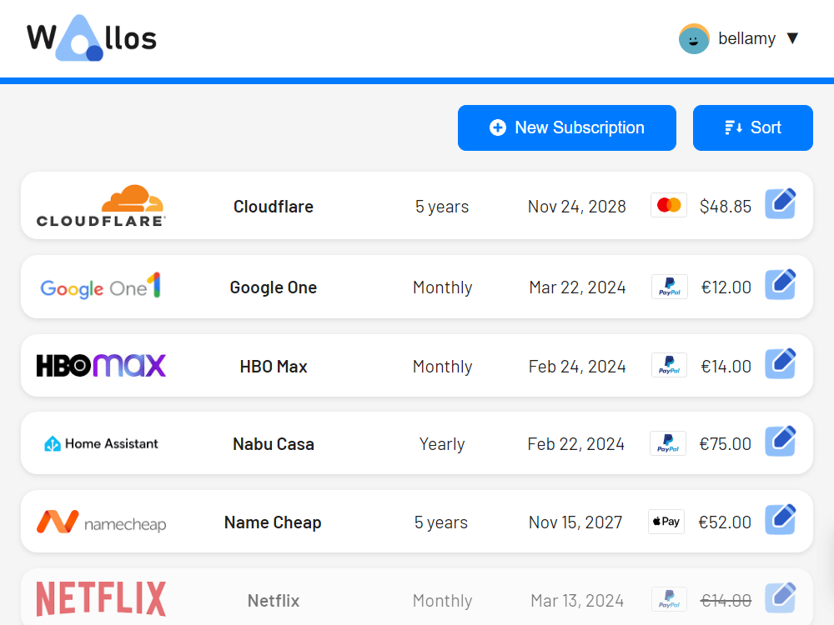Click the edit icon for Nabu Casa
Image resolution: width=834 pixels, height=625 pixels.
[x=781, y=442]
